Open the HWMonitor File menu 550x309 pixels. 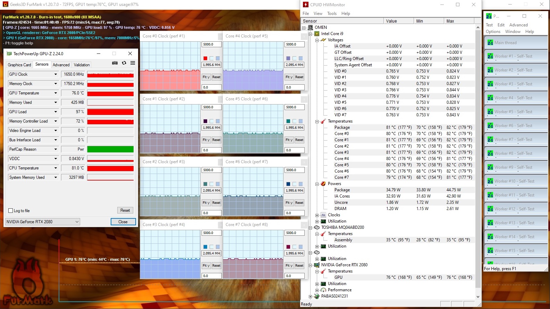point(306,14)
